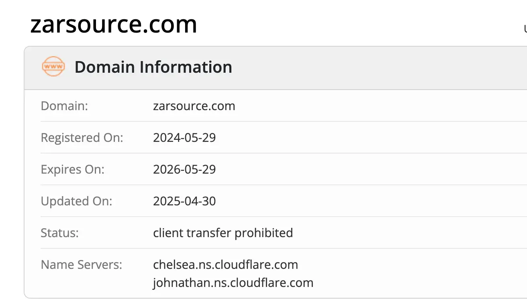The width and height of the screenshot is (527, 299).
Task: Click the domain value zarsource.com
Action: (194, 106)
